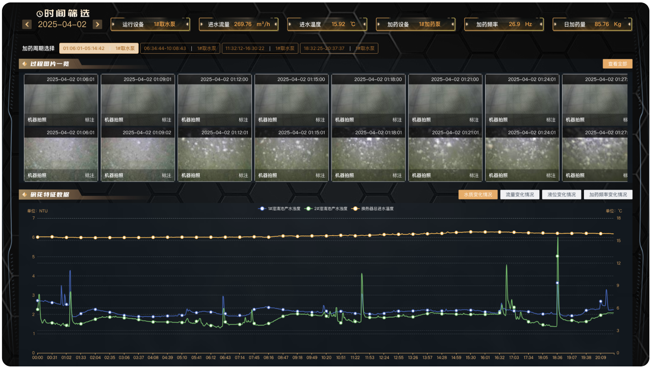
Task: Advance to the next date with the right arrow
Action: click(98, 24)
